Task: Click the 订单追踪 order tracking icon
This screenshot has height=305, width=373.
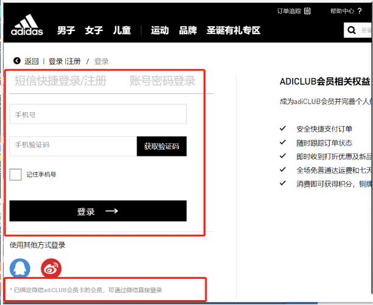Action: [308, 10]
